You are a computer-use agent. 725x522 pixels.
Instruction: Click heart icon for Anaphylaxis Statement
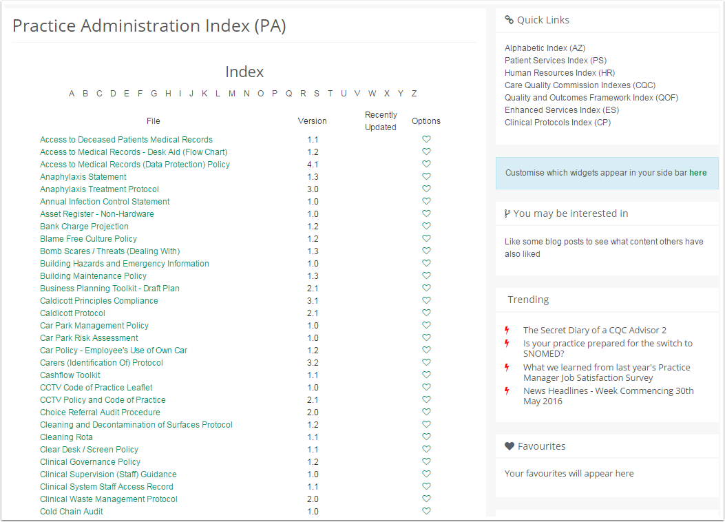click(426, 177)
